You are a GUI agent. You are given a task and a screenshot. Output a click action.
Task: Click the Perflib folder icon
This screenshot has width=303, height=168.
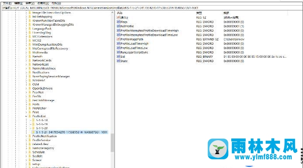(30, 96)
